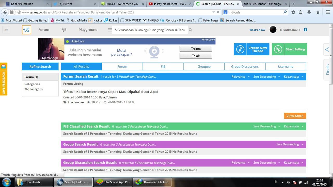
Task: Open Kapan saja dropdown in Forum Search Result
Action: (293, 77)
